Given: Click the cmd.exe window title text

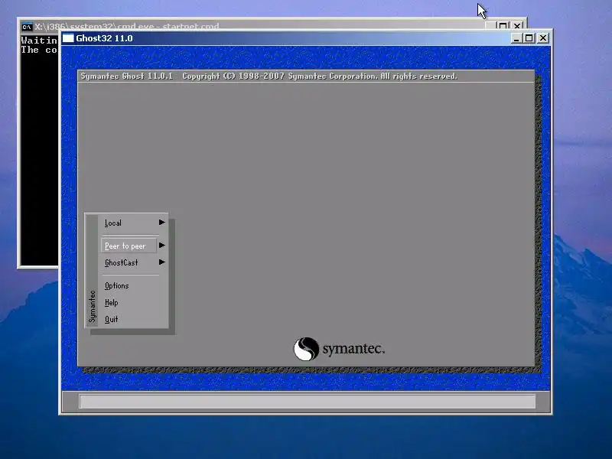Looking at the screenshot, I should pyautogui.click(x=127, y=27).
